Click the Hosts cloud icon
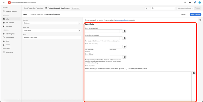 pos(4,41)
